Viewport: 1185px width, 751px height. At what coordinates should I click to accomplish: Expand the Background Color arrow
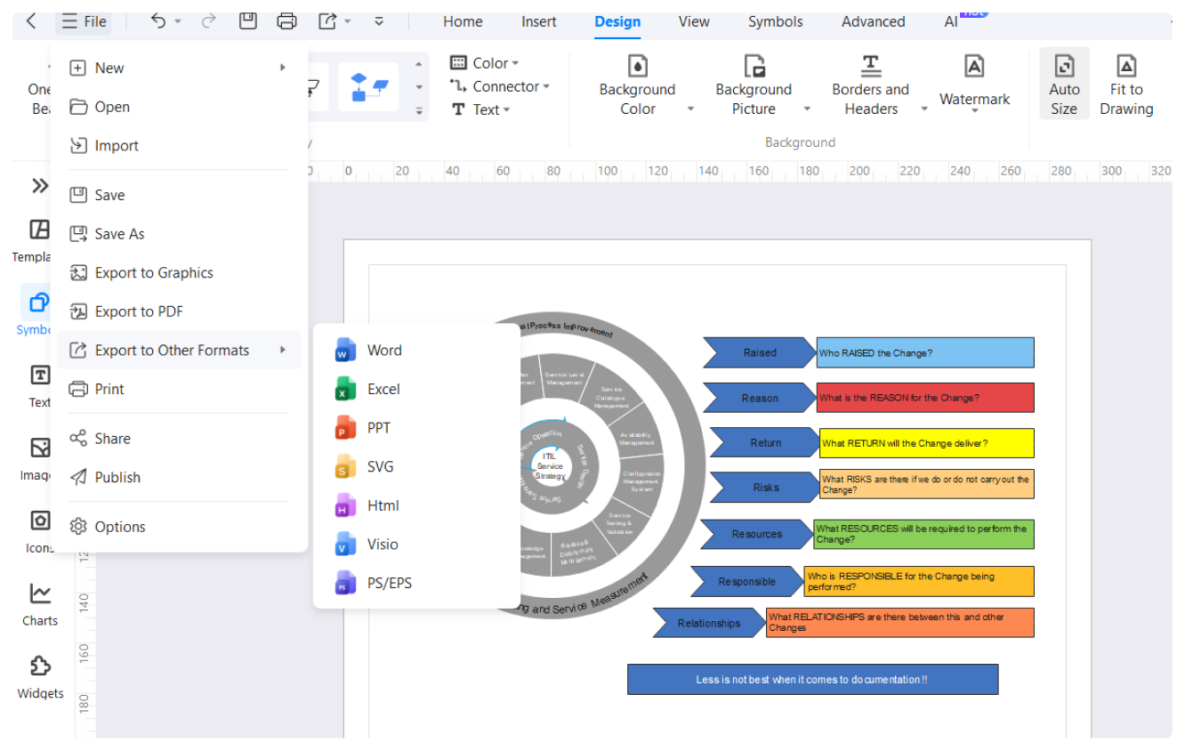pos(690,109)
